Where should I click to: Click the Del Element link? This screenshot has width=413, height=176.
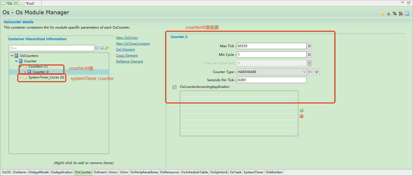[125, 50]
